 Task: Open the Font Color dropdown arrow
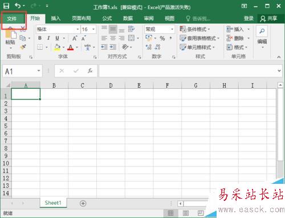(x=77, y=47)
